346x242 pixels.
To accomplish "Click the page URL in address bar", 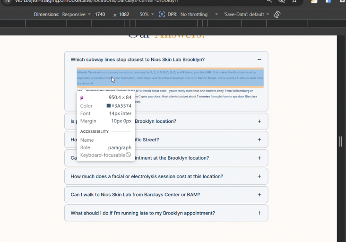I will click(x=96, y=1).
